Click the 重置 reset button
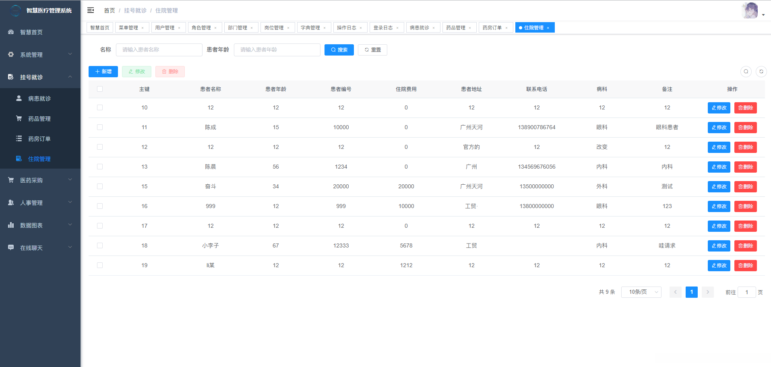Screen dimensions: 771x367 tap(372, 49)
